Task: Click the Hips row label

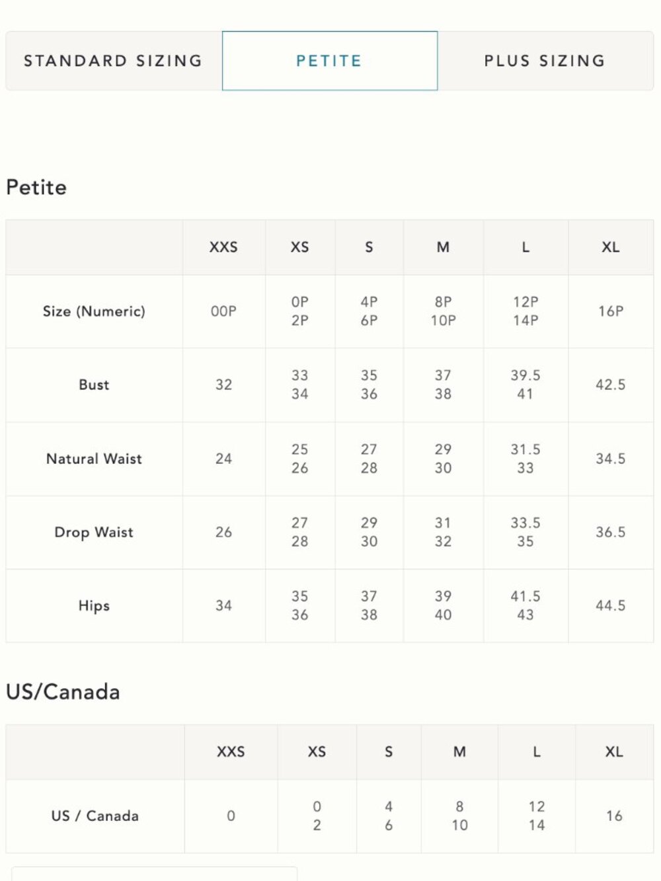Action: coord(94,606)
